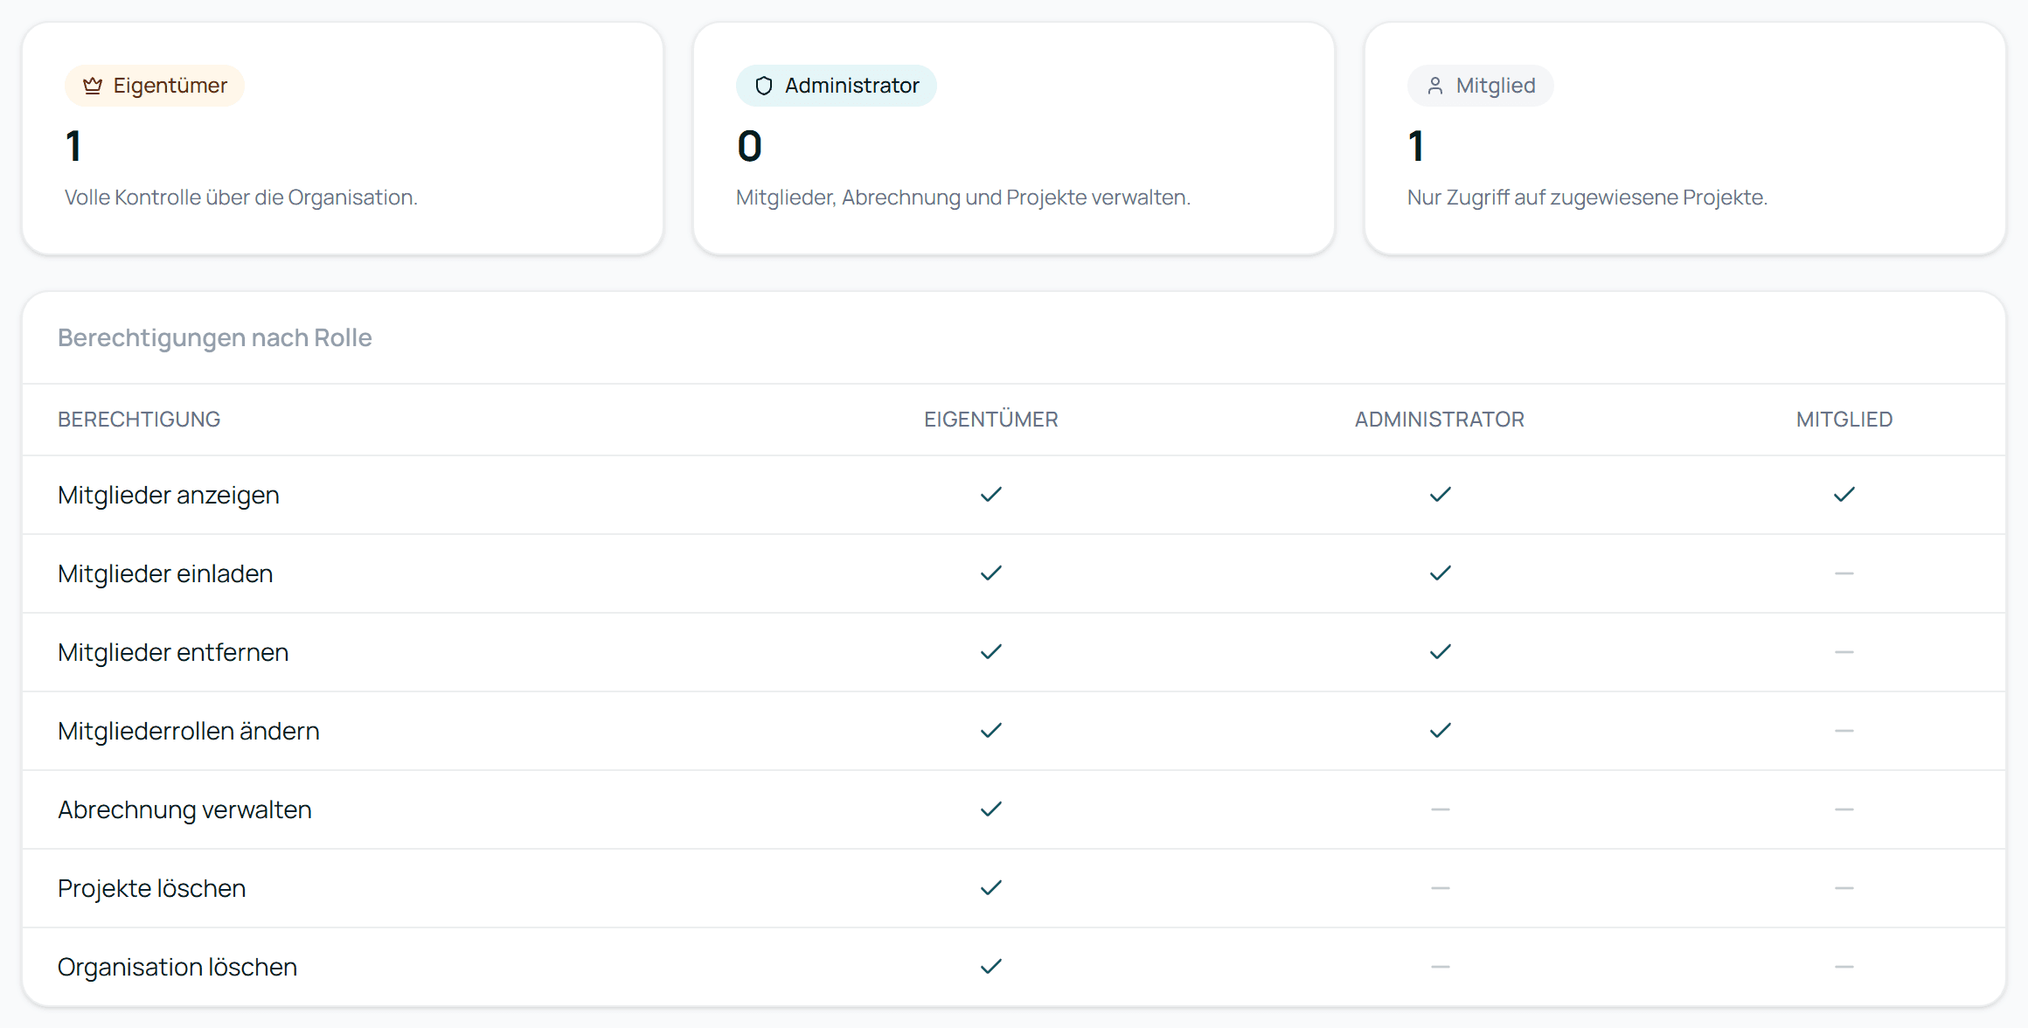
Task: Click Eigentümer checkmark for Projekte löschen
Action: 991,888
